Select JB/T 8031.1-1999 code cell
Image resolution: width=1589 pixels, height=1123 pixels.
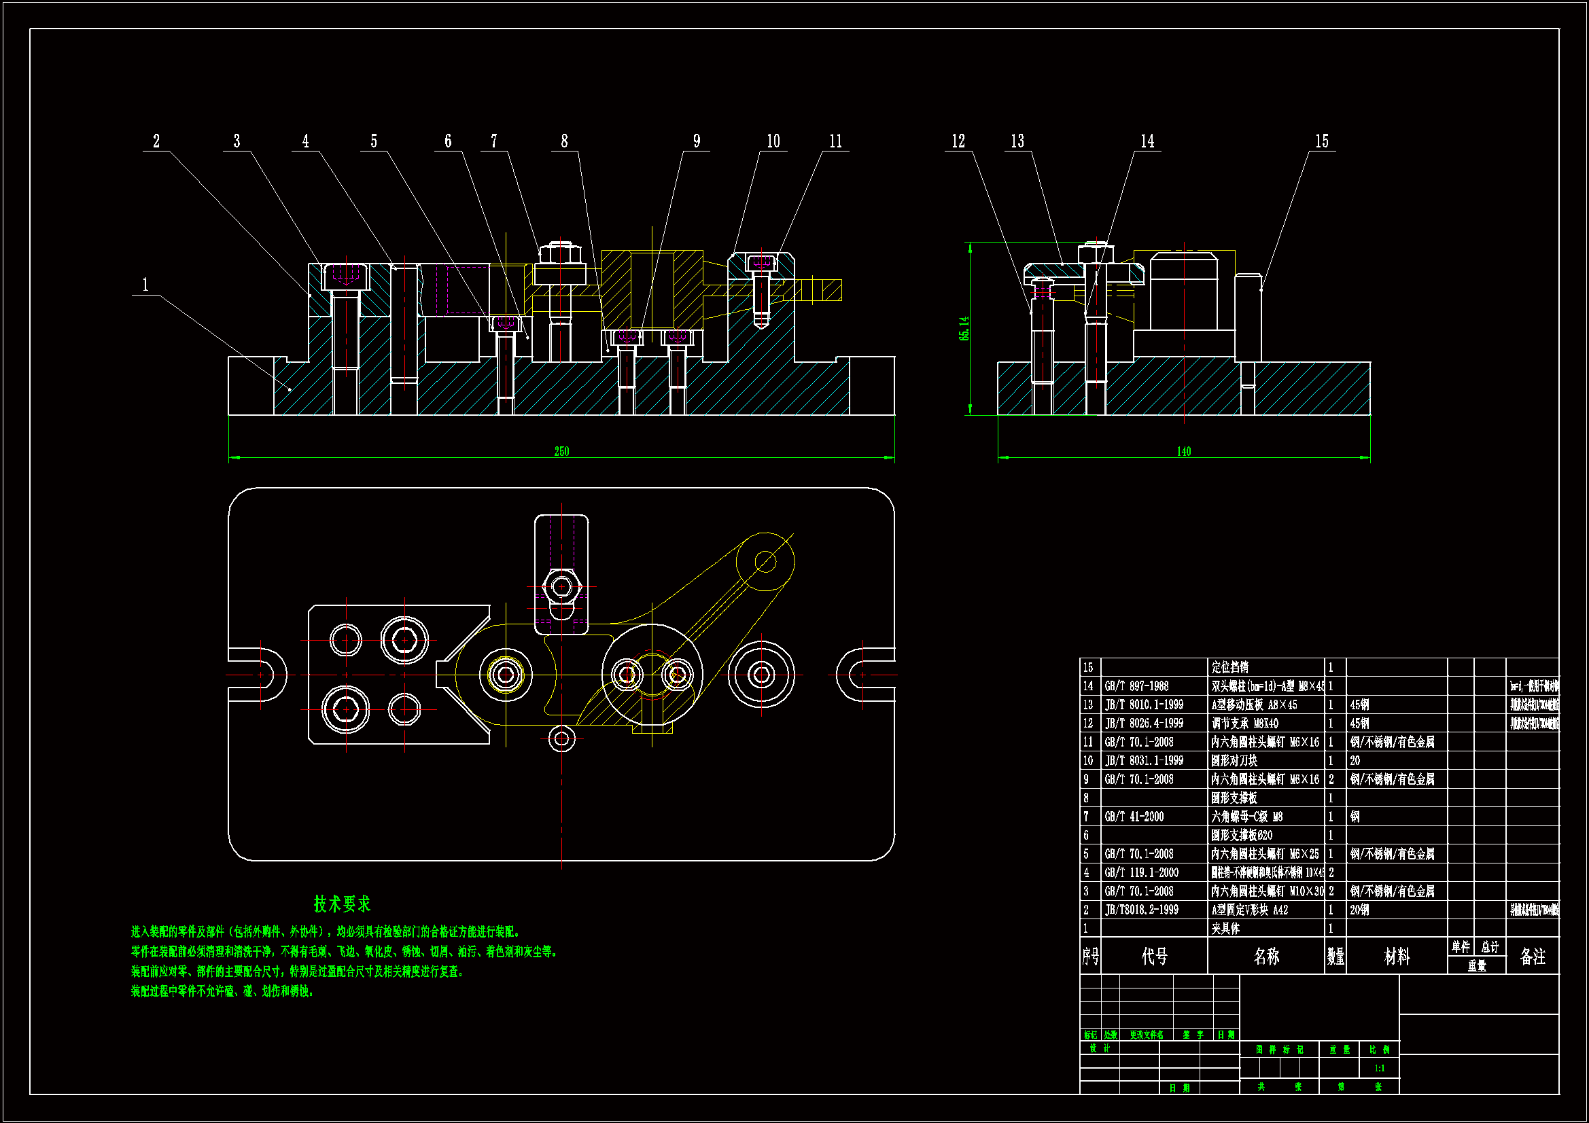click(x=1143, y=760)
